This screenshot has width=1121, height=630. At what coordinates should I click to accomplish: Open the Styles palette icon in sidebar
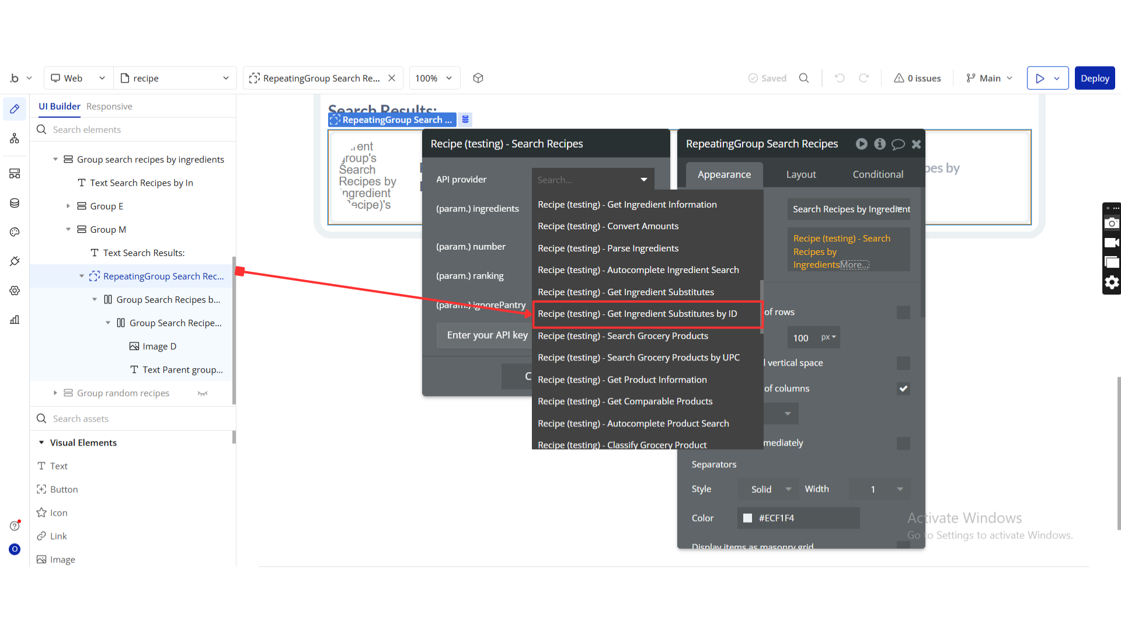[x=15, y=232]
